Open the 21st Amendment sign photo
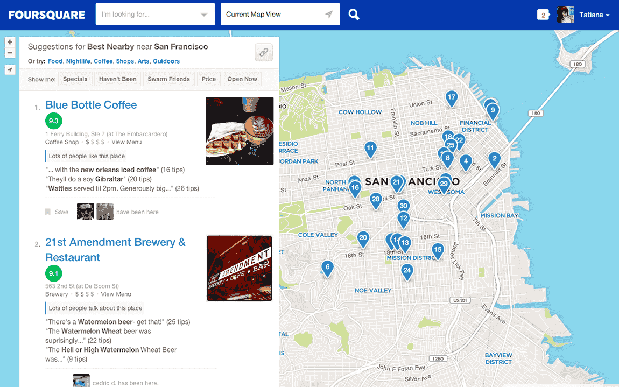The height and width of the screenshot is (387, 619). pyautogui.click(x=240, y=268)
